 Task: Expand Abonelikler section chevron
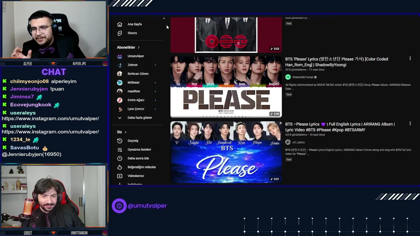click(x=138, y=48)
